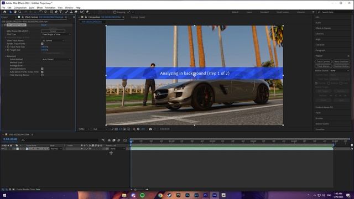Toggle the fx switch of 3D Camera Tracker
This screenshot has height=199, width=354.
click(5, 25)
